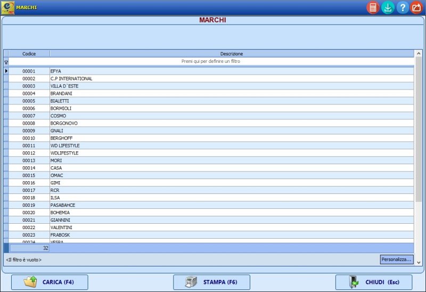Click the red exit/share icon

(x=417, y=7)
